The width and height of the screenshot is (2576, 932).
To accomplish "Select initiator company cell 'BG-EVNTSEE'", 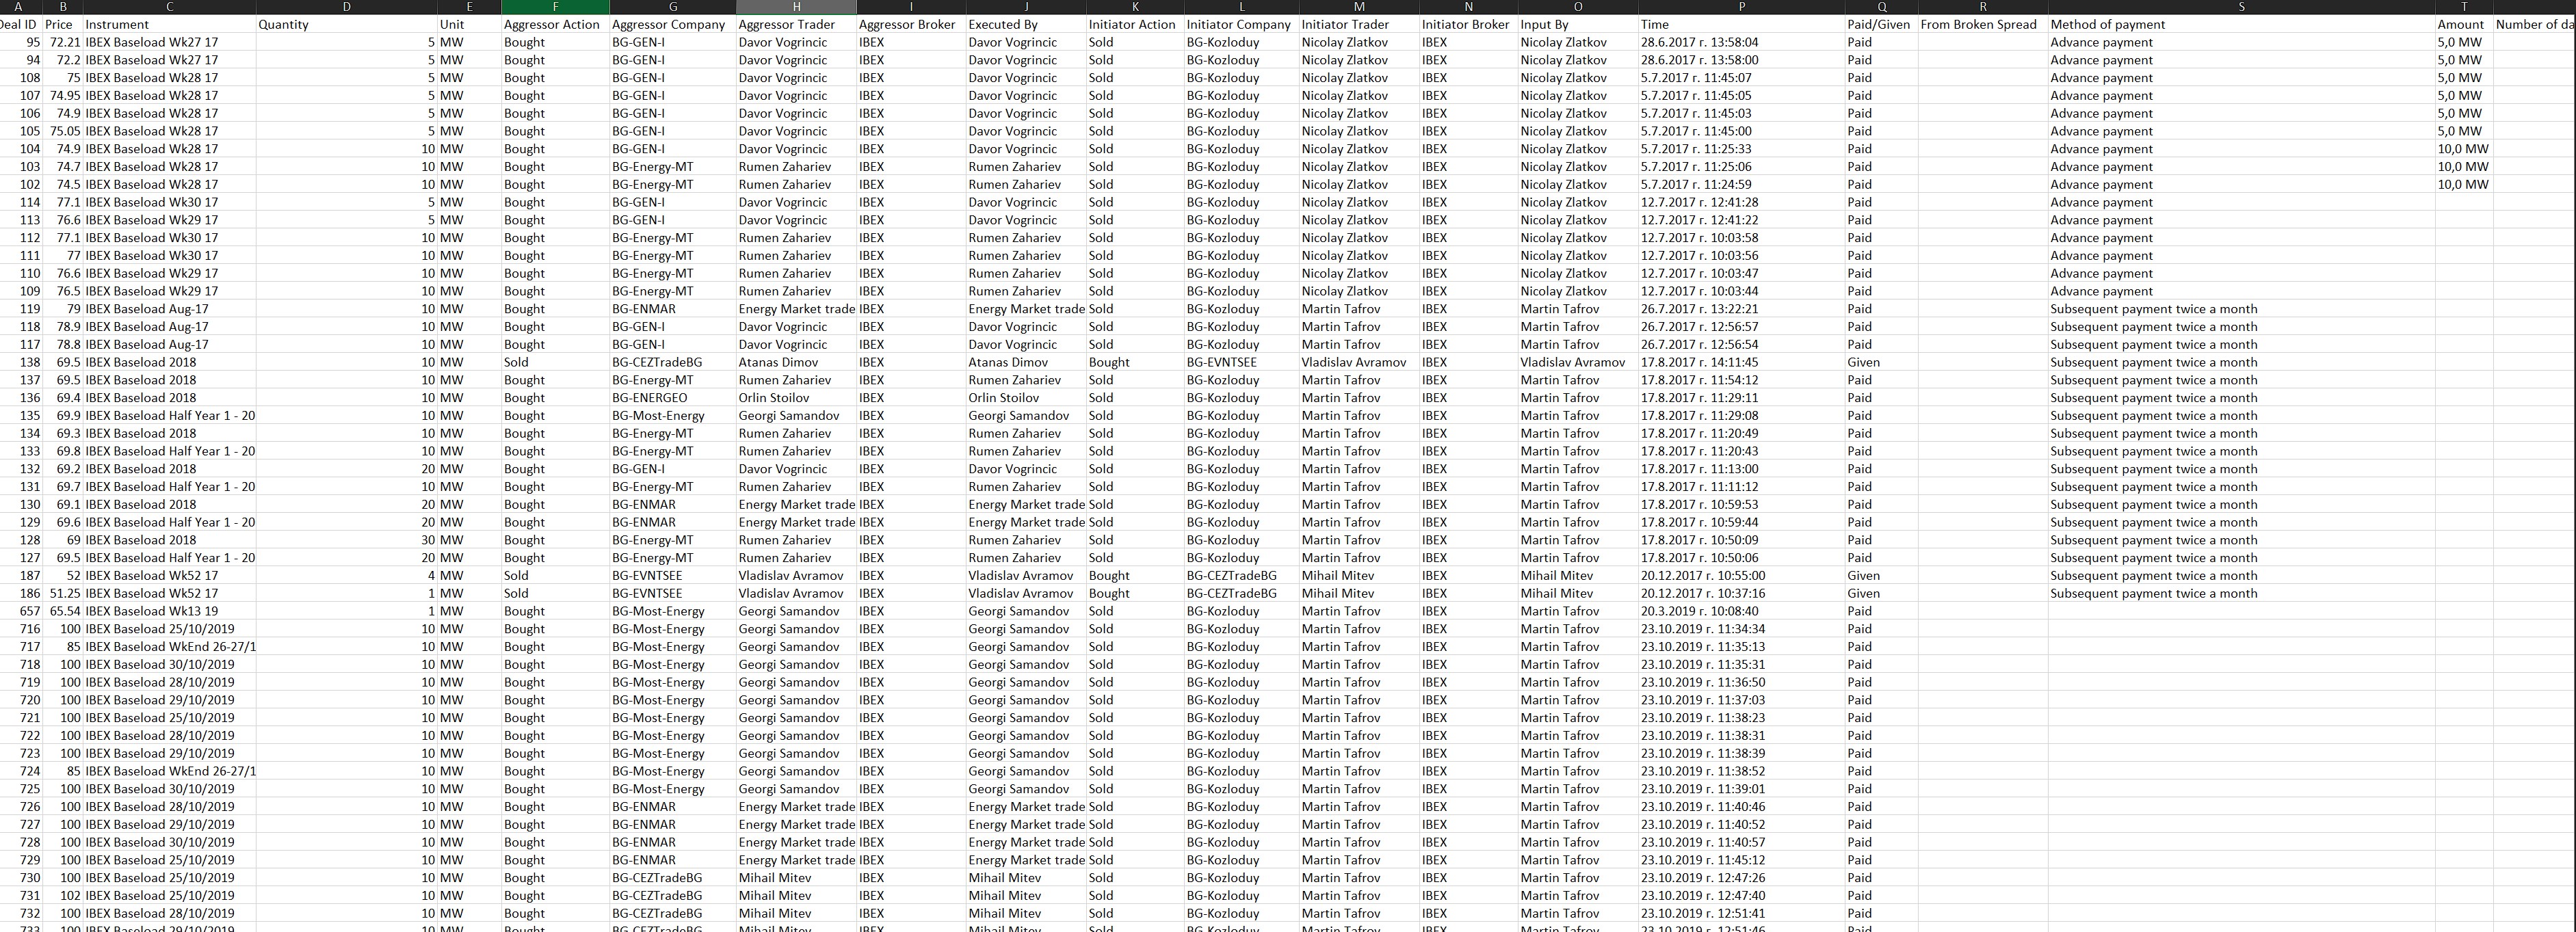I will tap(1241, 362).
